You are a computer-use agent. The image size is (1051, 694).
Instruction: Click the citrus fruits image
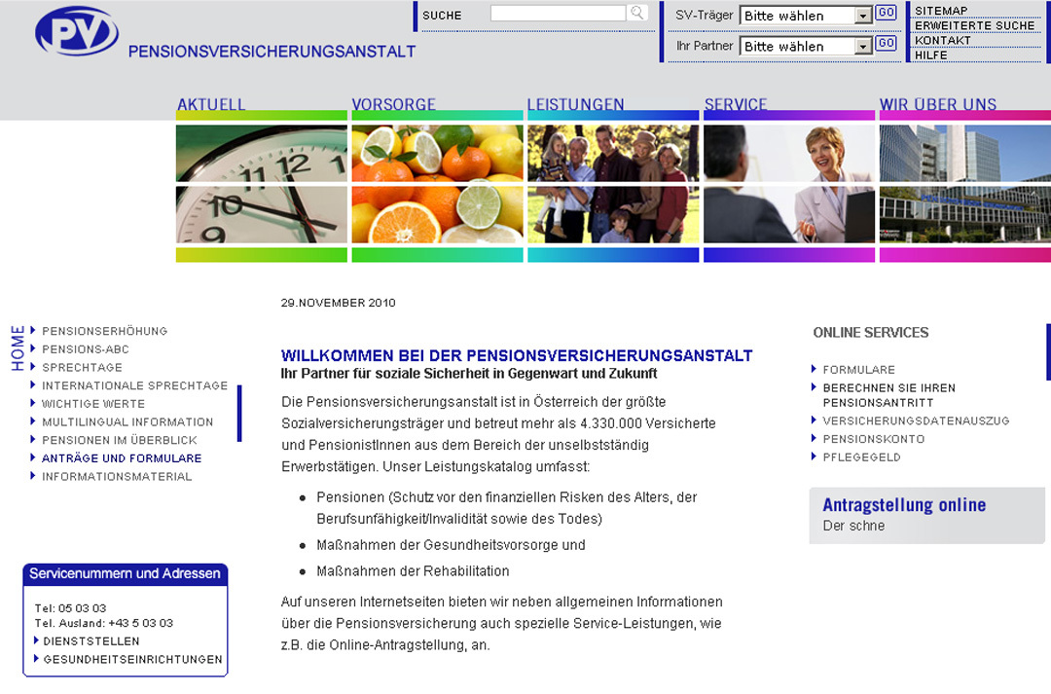click(437, 185)
